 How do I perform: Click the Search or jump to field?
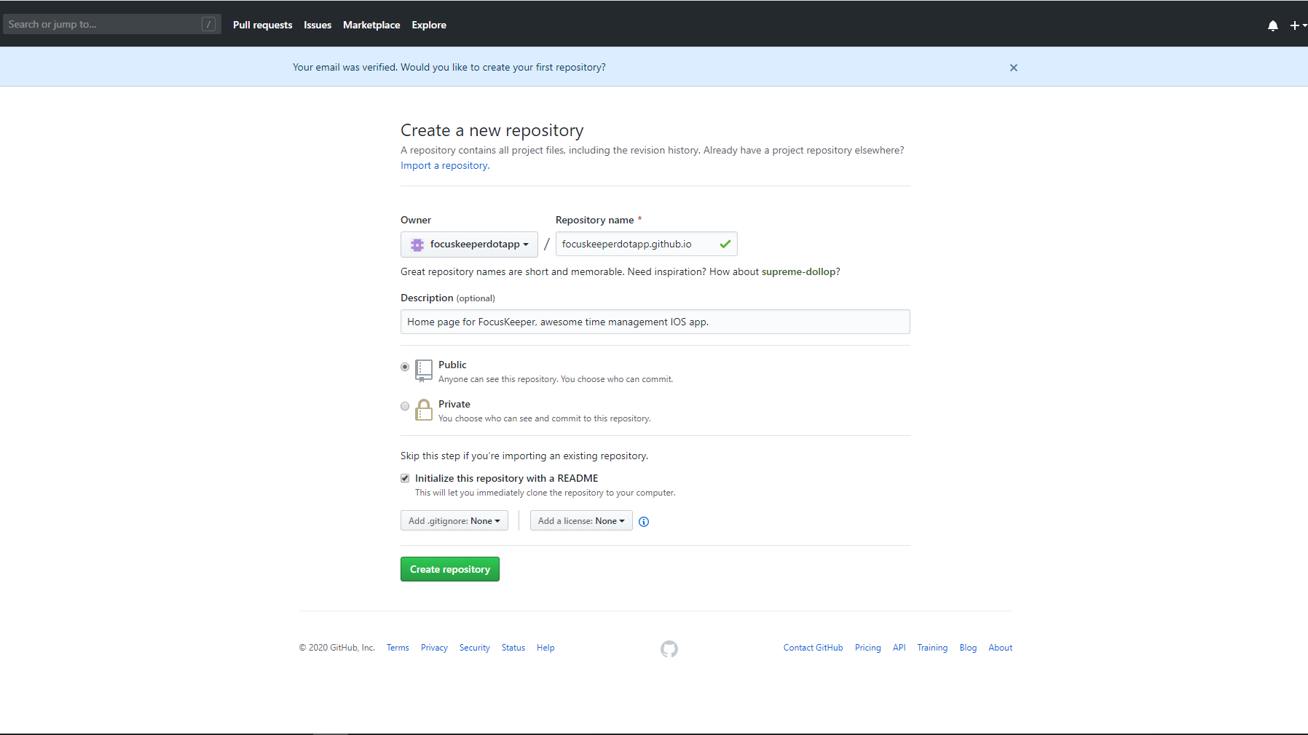(x=111, y=24)
